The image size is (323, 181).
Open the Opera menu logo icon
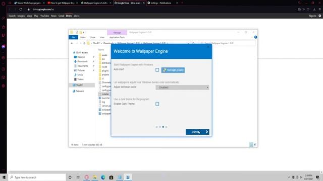(x=4, y=4)
